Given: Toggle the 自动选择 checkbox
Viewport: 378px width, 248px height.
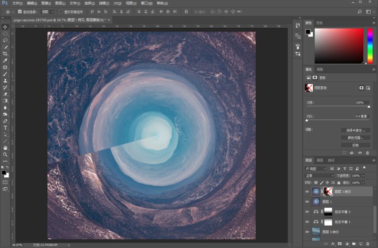Looking at the screenshot, I should point(20,11).
